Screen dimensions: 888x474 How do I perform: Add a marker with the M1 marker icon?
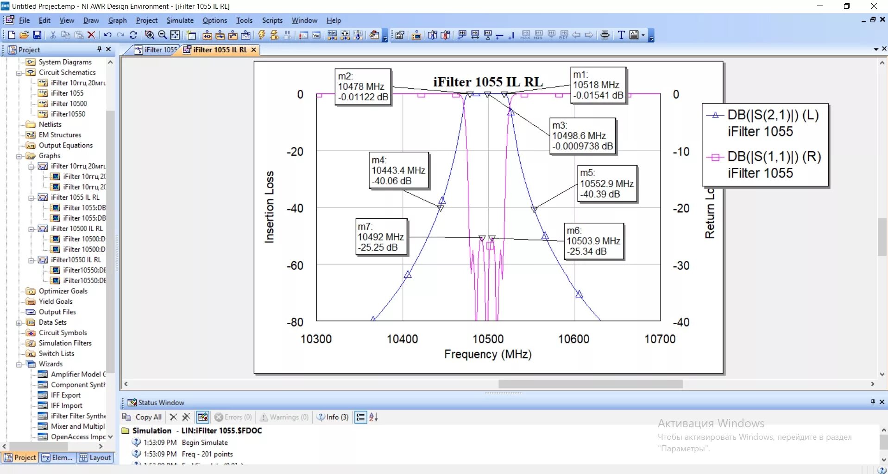pyautogui.click(x=462, y=35)
